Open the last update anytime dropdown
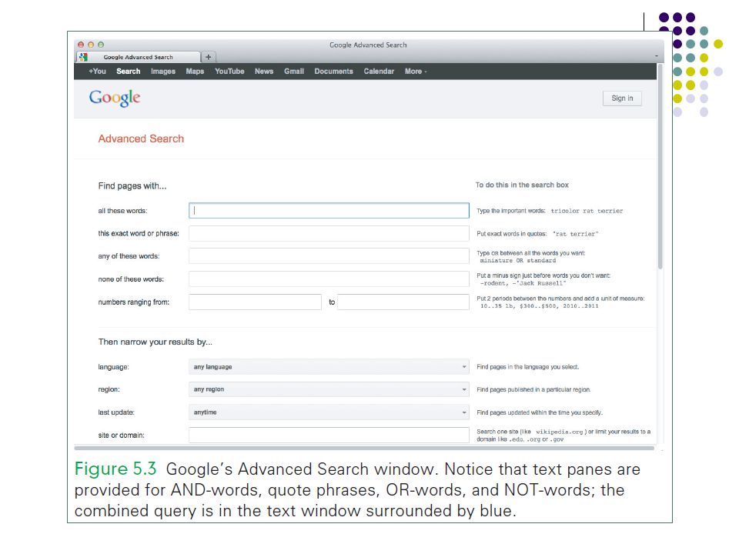Viewport: 739px width, 554px height. [x=329, y=412]
